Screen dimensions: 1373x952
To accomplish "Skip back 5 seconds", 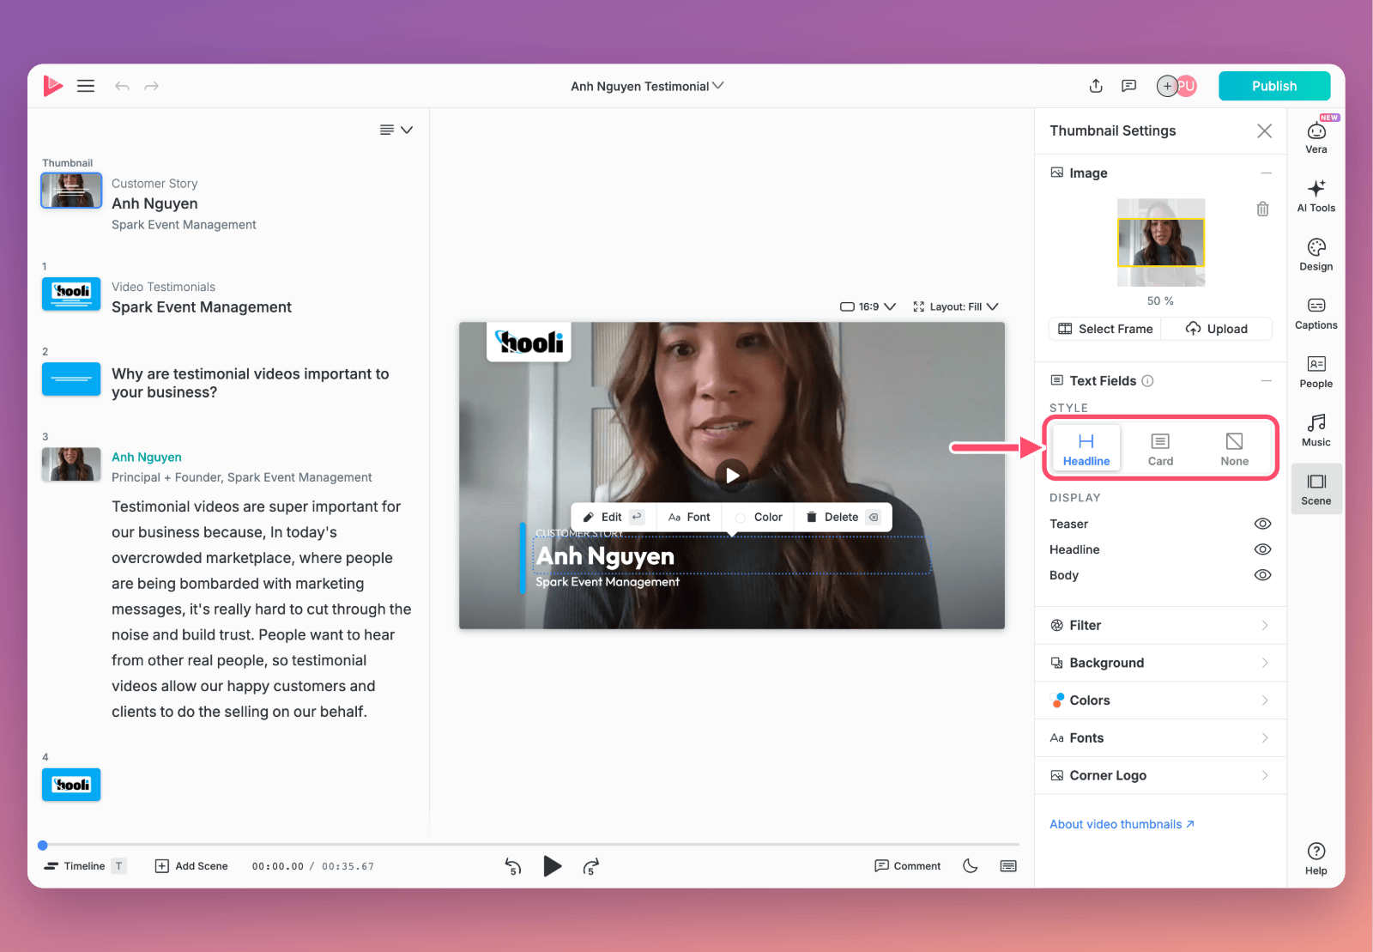I will [513, 866].
